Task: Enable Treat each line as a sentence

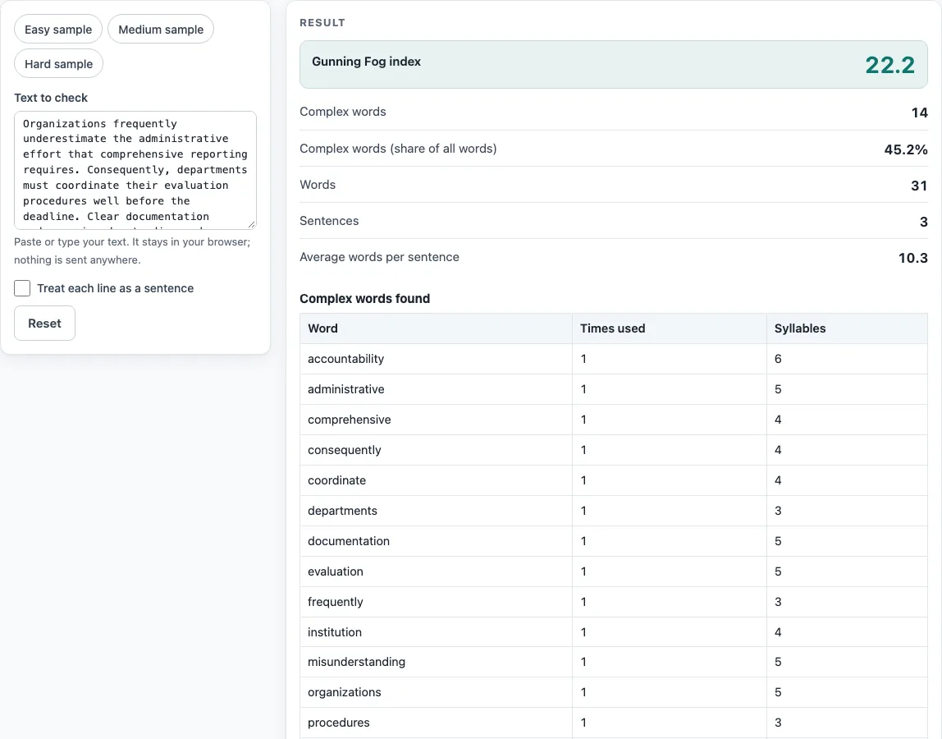Action: (x=22, y=288)
